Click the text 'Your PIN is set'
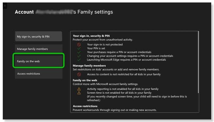 click(x=96, y=48)
